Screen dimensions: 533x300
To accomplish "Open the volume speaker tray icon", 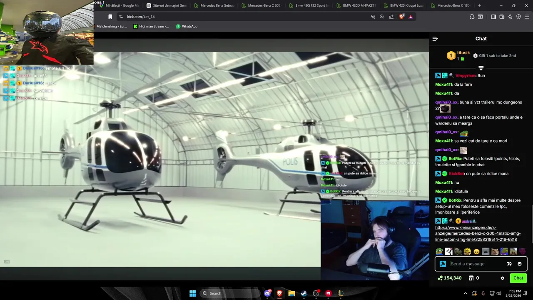I will pyautogui.click(x=499, y=293).
